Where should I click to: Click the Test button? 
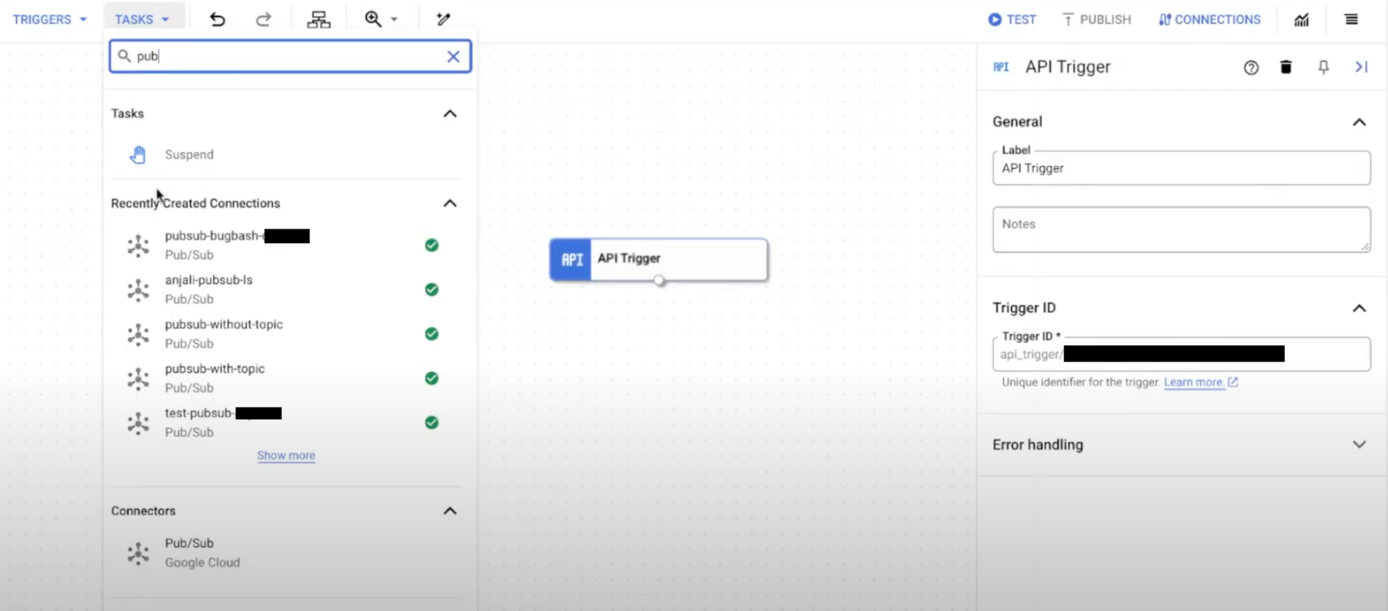coord(1012,19)
